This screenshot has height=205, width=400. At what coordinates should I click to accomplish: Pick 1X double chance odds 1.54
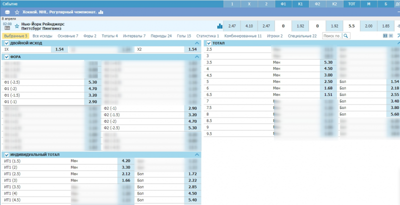(x=59, y=49)
